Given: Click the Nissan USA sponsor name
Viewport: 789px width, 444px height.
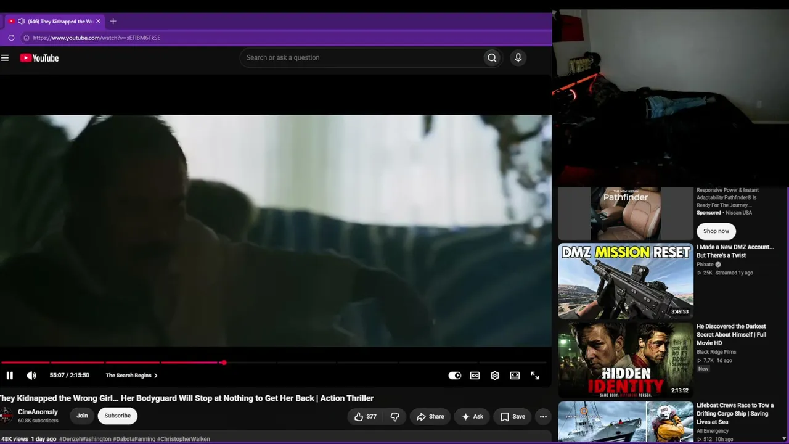Looking at the screenshot, I should (x=738, y=213).
